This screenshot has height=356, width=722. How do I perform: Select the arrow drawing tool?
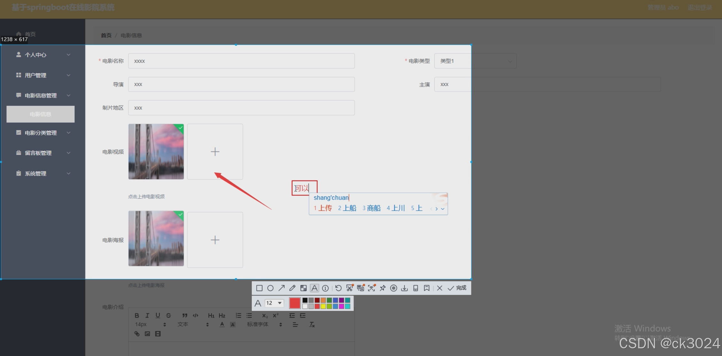tap(281, 288)
